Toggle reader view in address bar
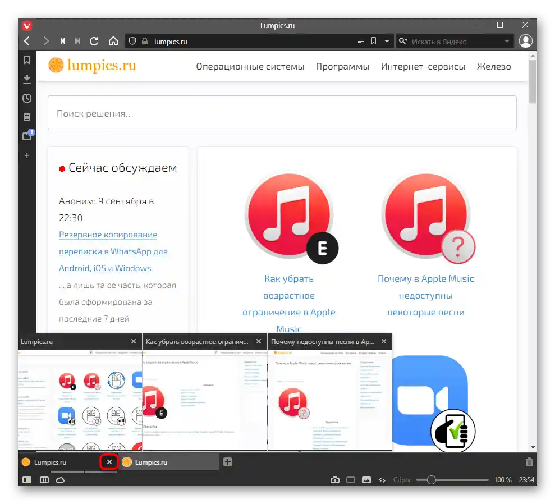The image size is (555, 504). (x=361, y=41)
